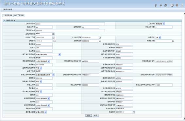185x121 pixels.
Task: Click the 监理合同号 input field
Action: 91,27
